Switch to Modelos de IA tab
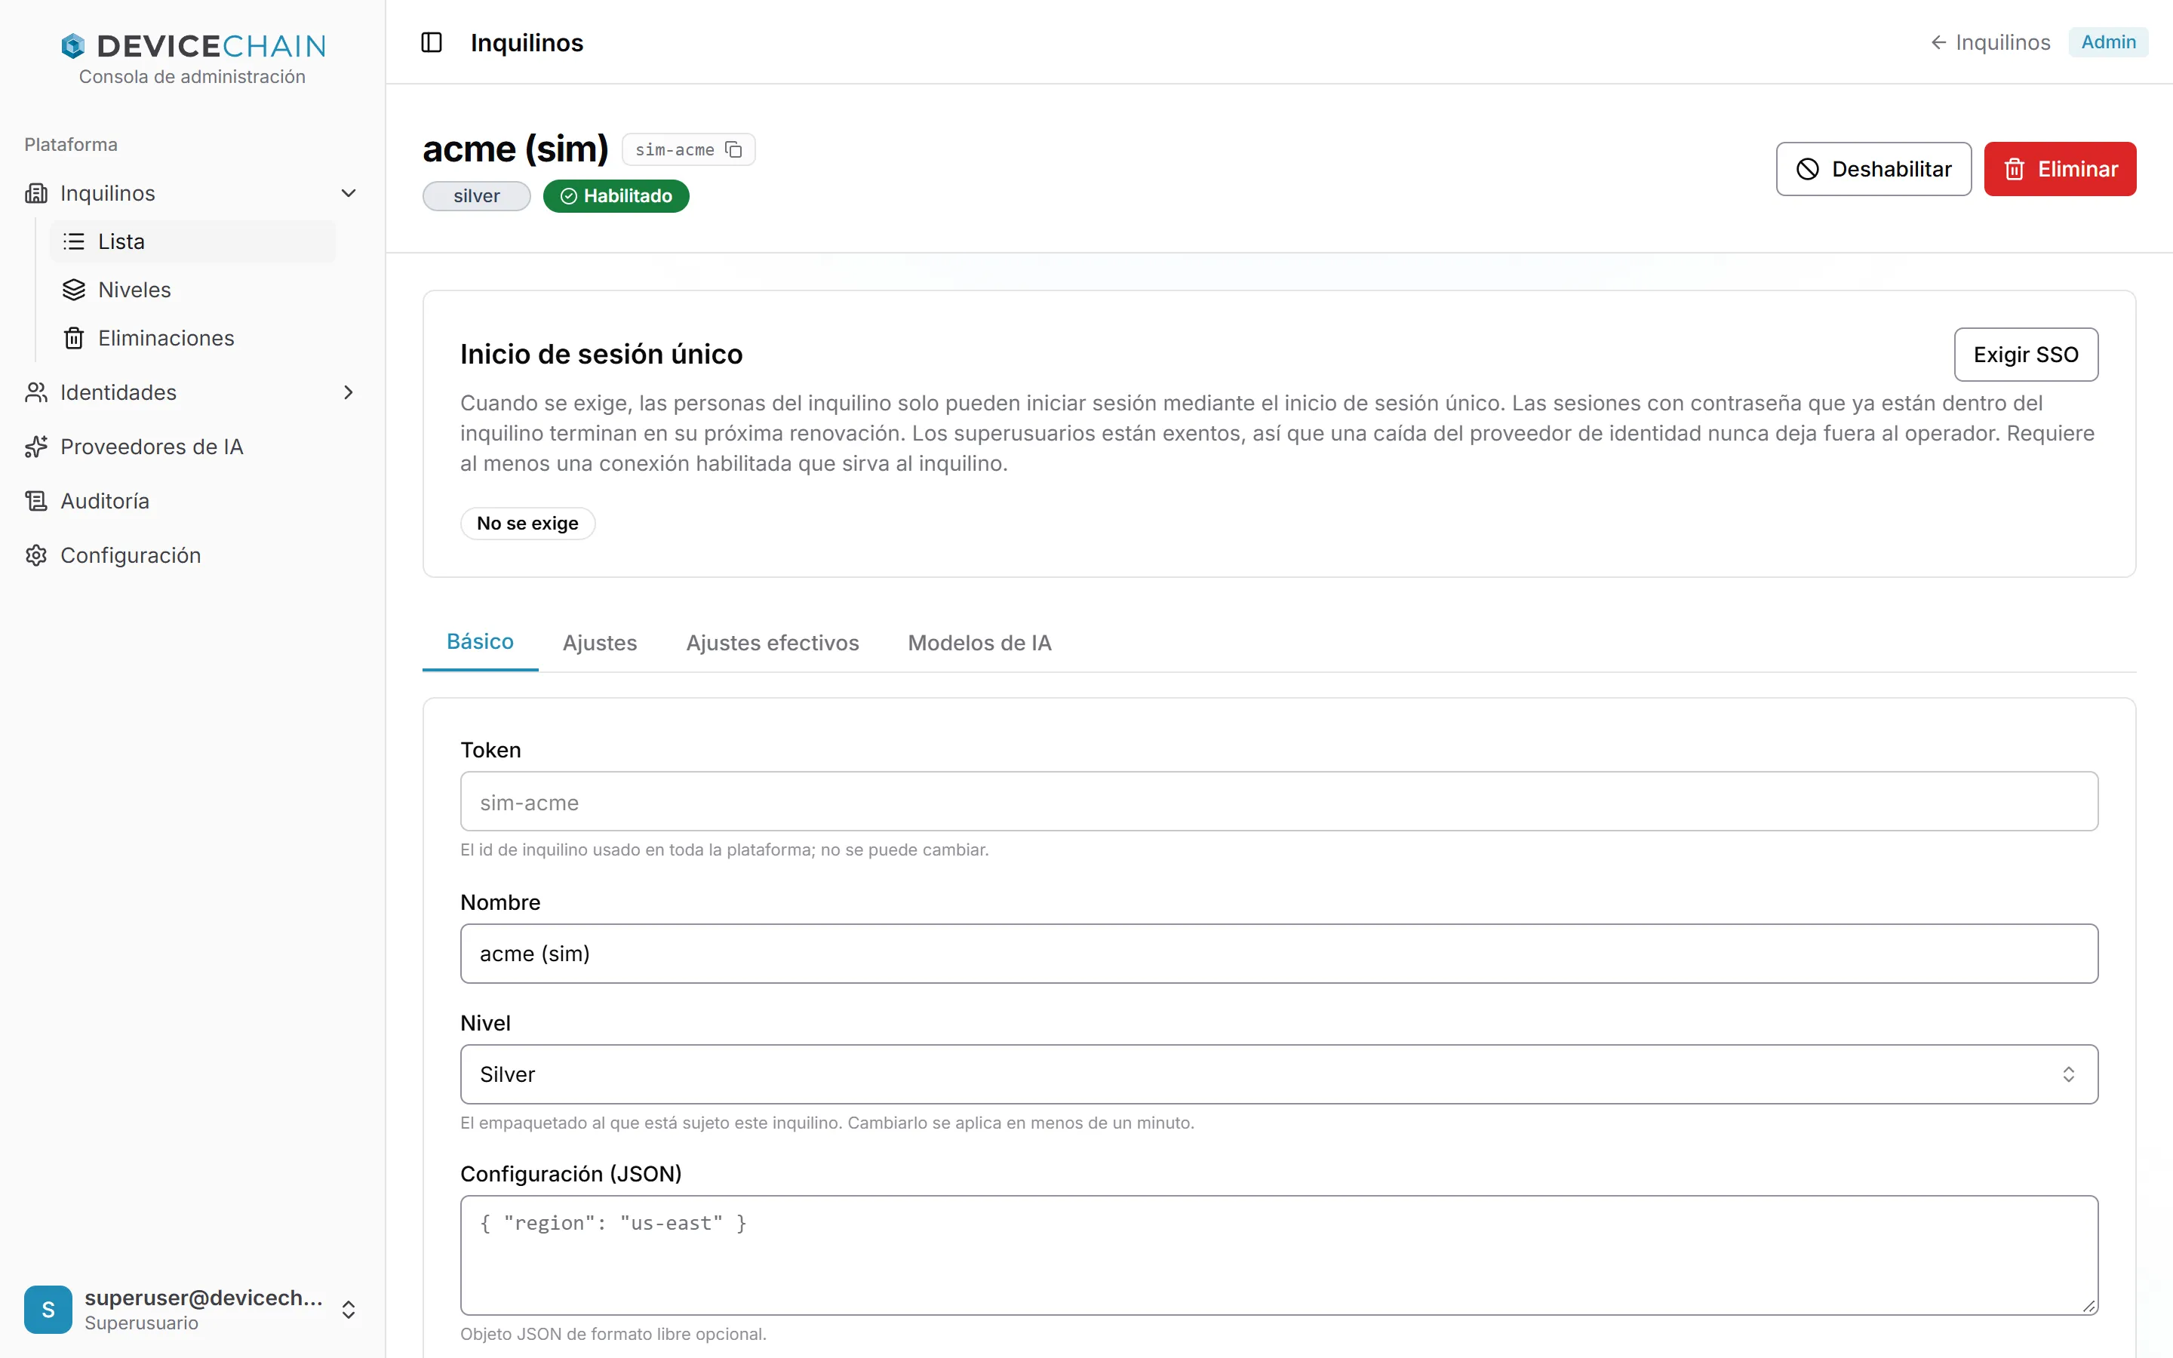Image resolution: width=2173 pixels, height=1358 pixels. click(x=979, y=643)
